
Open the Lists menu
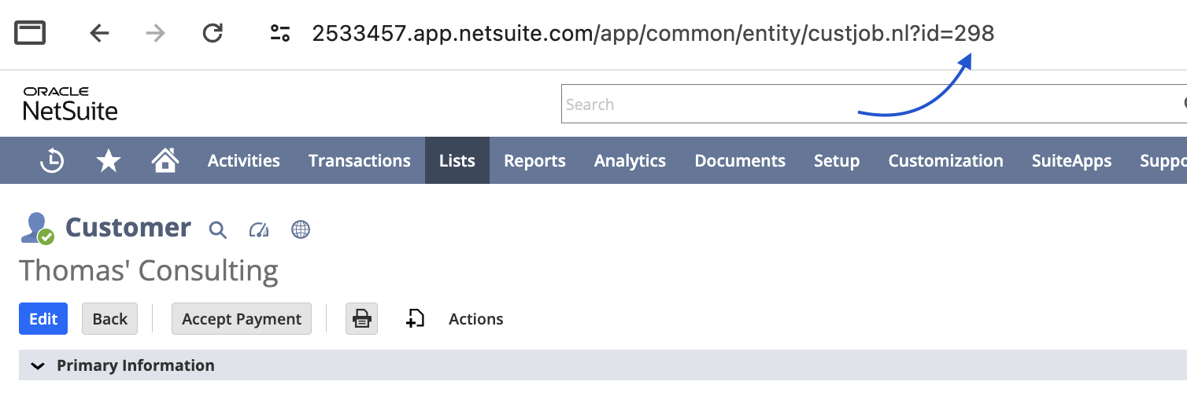coord(457,160)
